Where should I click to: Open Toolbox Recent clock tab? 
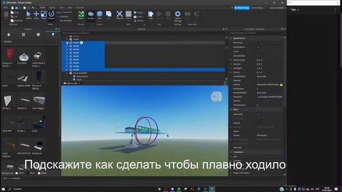38,34
